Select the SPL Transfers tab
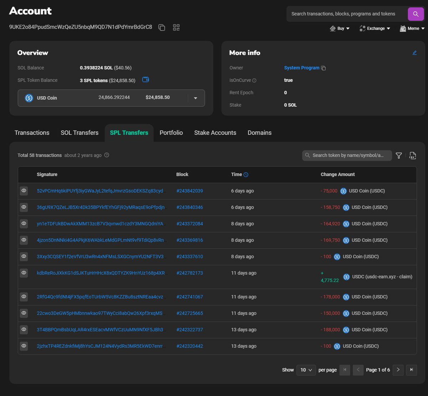Screen dimensions: 428x396 (x=129, y=133)
